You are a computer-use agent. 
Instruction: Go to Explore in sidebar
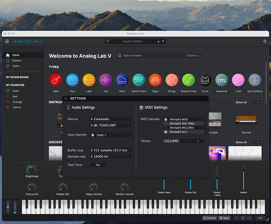tap(17, 60)
